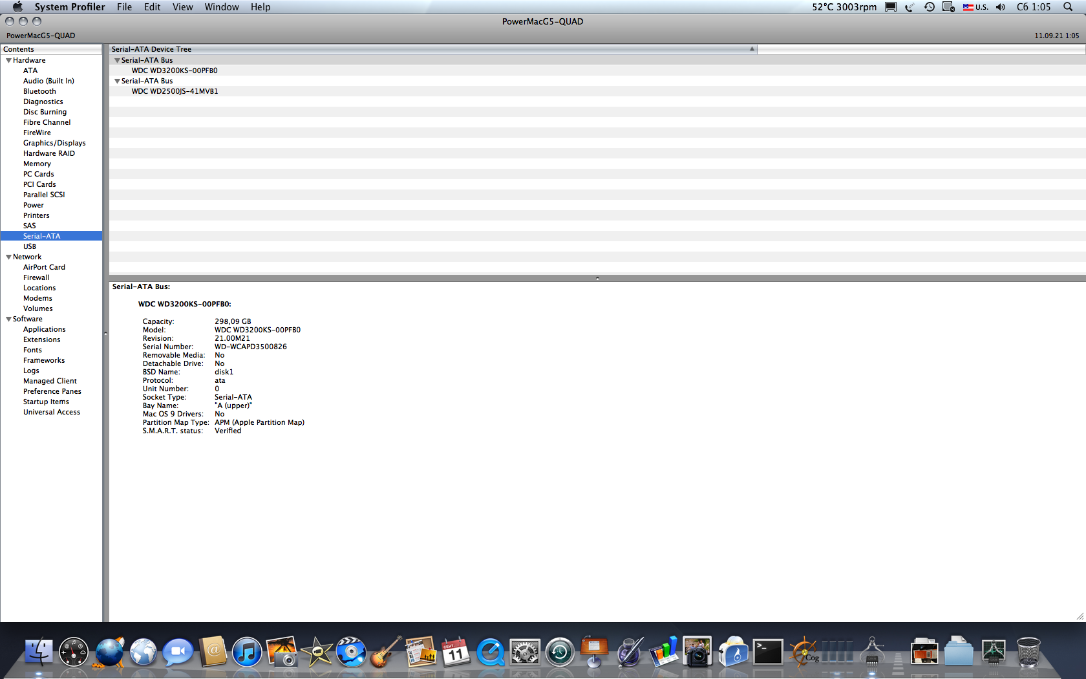The width and height of the screenshot is (1086, 679).
Task: Open Time Machine menu bar icon
Action: [x=929, y=7]
